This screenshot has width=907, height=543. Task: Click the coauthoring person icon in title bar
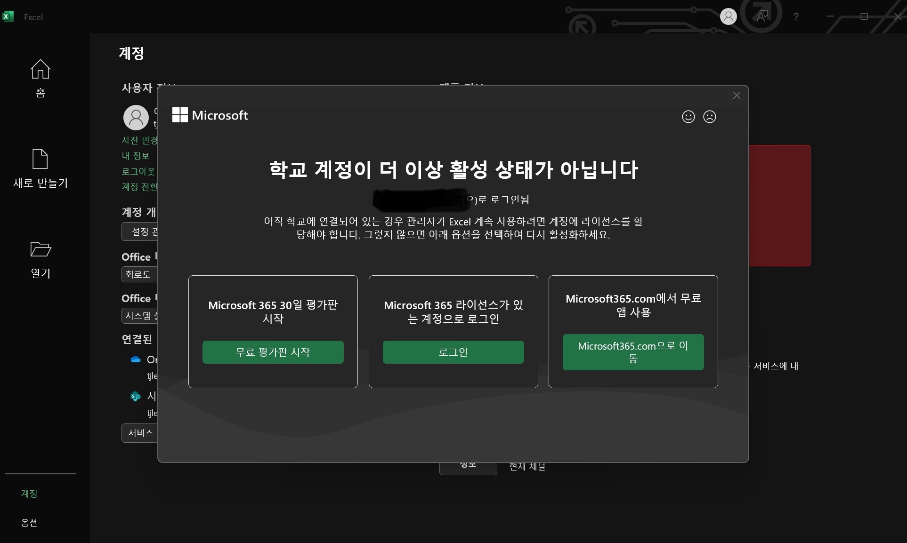click(x=761, y=16)
